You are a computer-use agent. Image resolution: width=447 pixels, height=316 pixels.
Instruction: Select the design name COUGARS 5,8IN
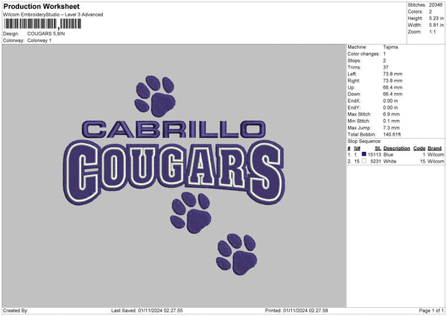46,34
